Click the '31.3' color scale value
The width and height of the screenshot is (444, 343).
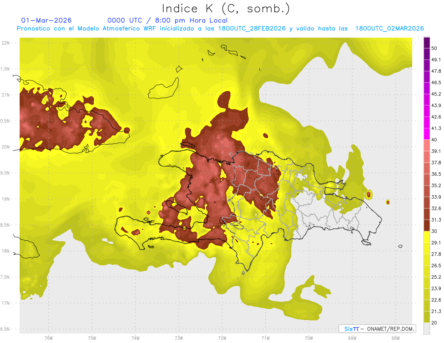[436, 220]
